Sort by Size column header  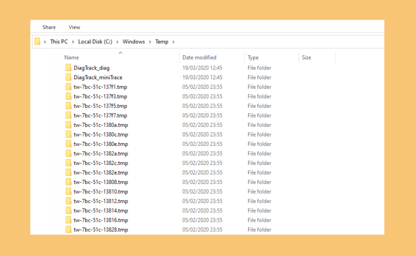tap(307, 57)
